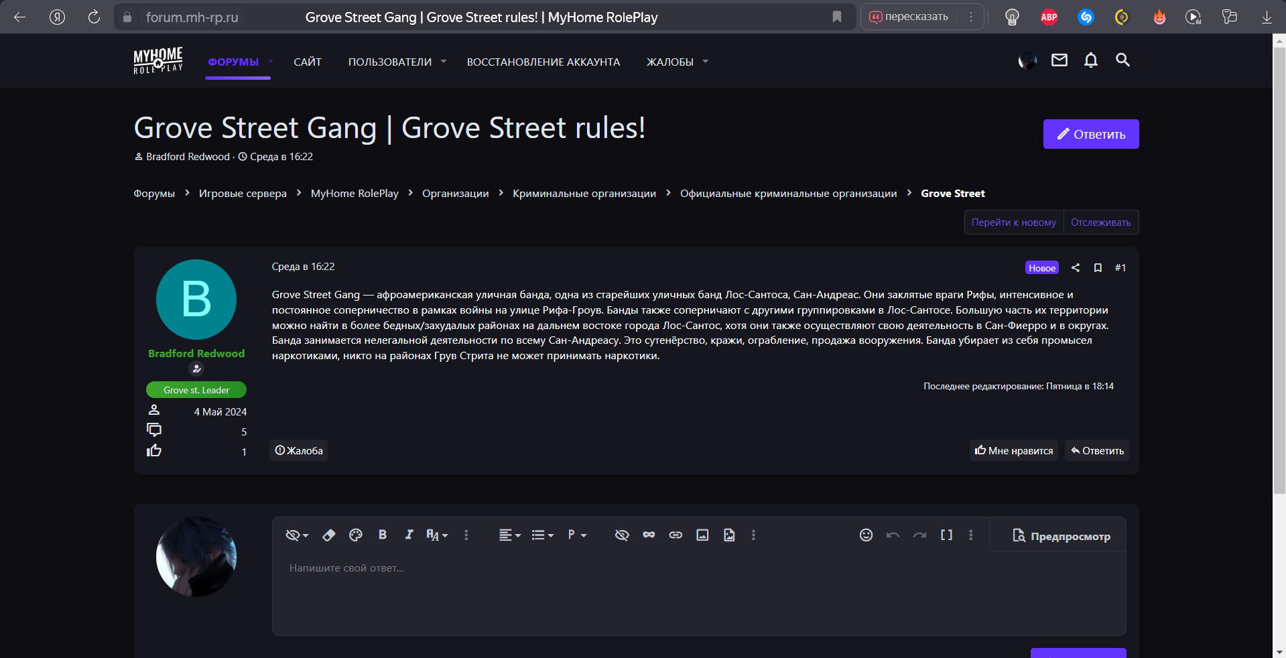Open account avatar in the header

point(1027,61)
